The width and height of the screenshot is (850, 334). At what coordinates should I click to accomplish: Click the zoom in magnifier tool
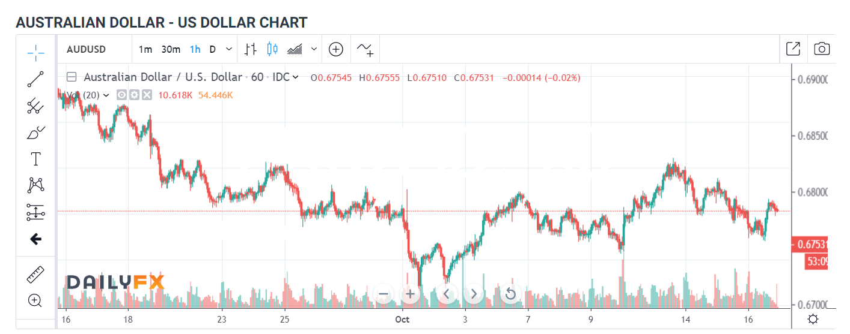point(35,300)
